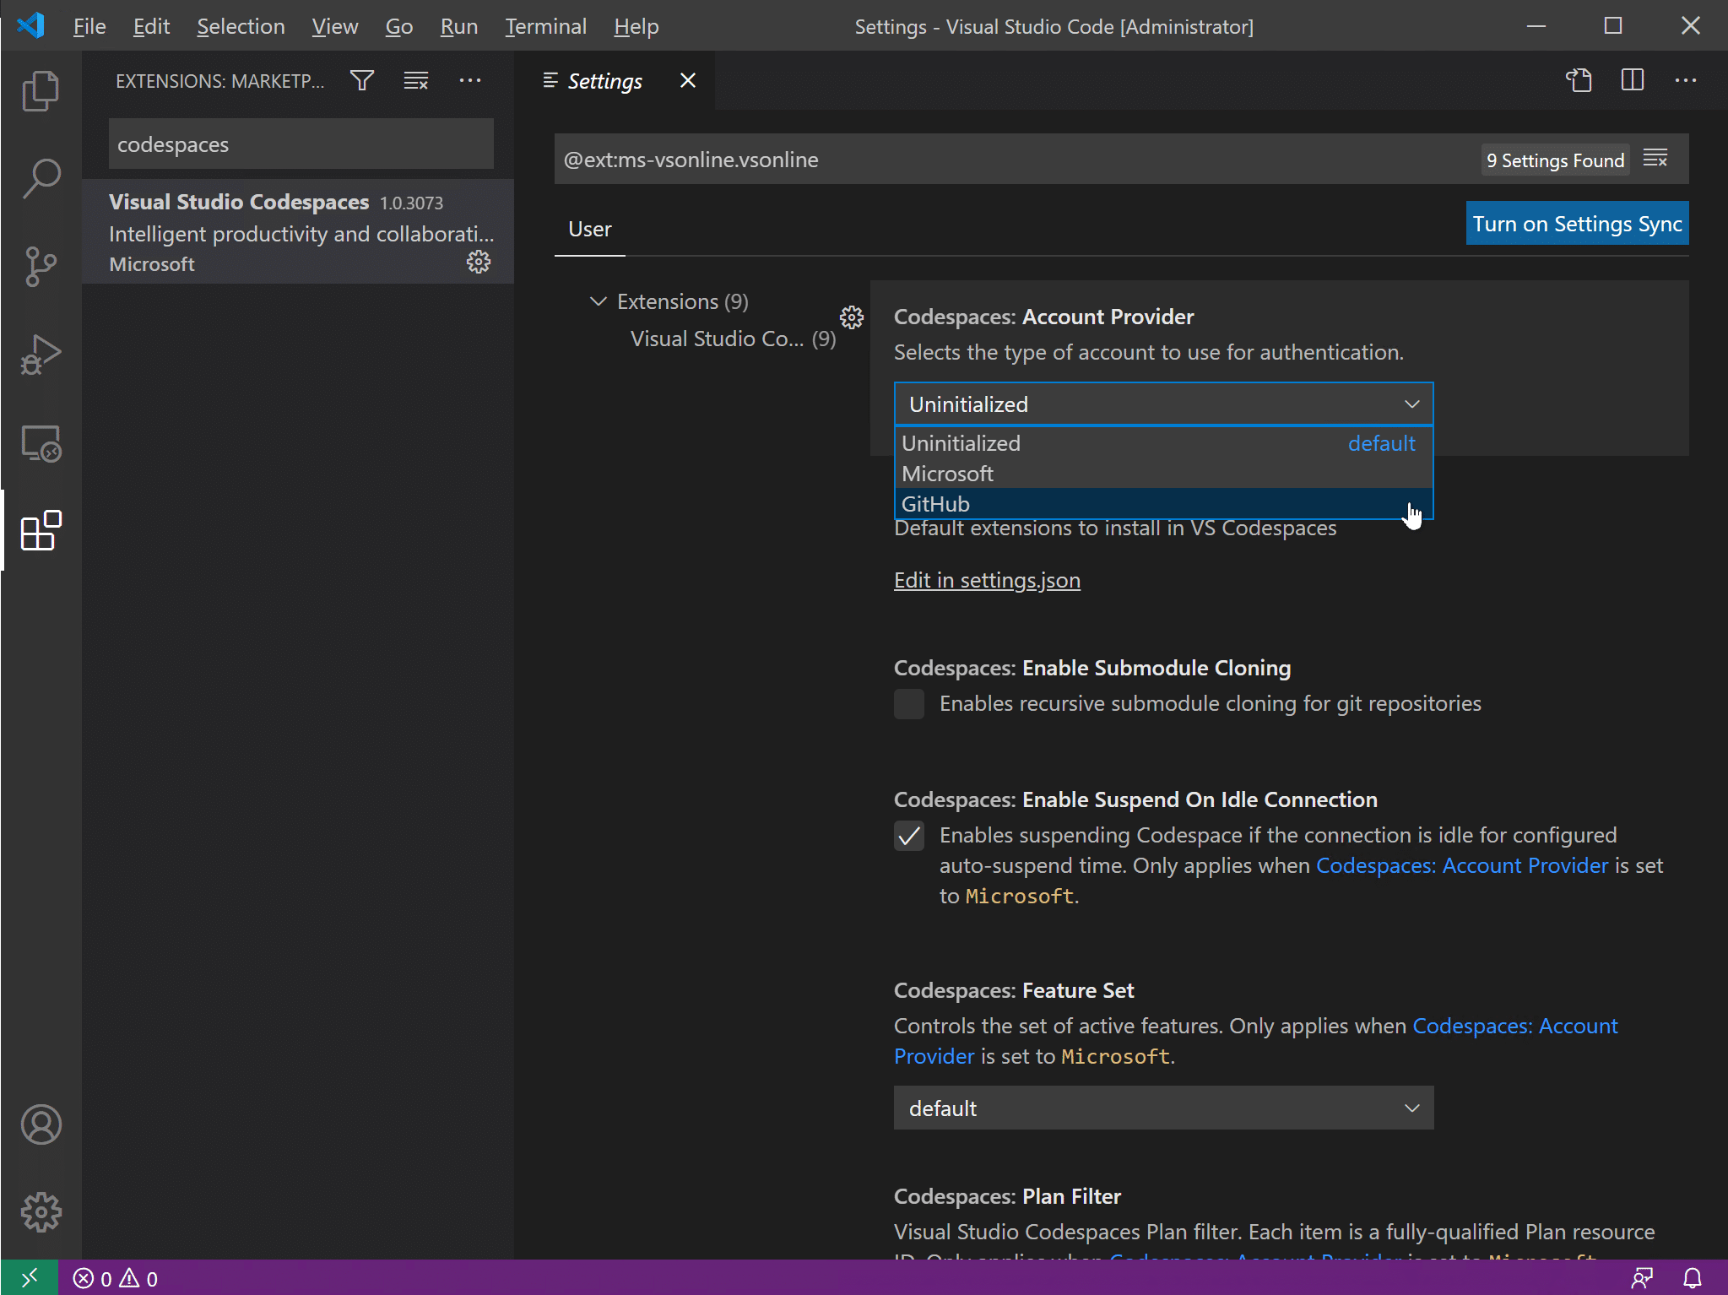Image resolution: width=1728 pixels, height=1295 pixels.
Task: Launch the Run and Debug icon
Action: pos(40,355)
